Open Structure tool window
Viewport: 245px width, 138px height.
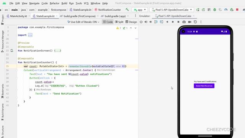(3, 132)
